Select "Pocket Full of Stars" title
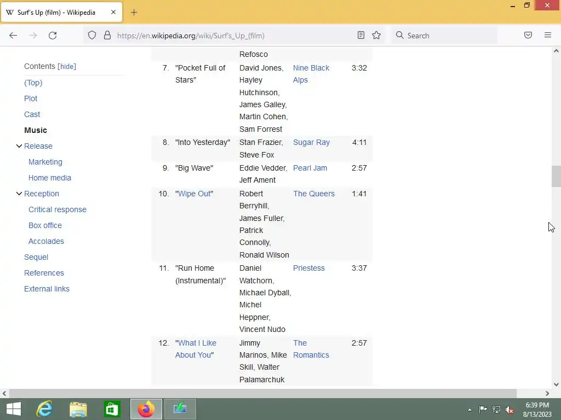The width and height of the screenshot is (561, 420). 200,74
